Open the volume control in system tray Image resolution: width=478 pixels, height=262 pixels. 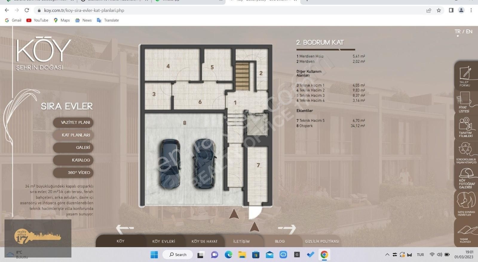[439, 255]
